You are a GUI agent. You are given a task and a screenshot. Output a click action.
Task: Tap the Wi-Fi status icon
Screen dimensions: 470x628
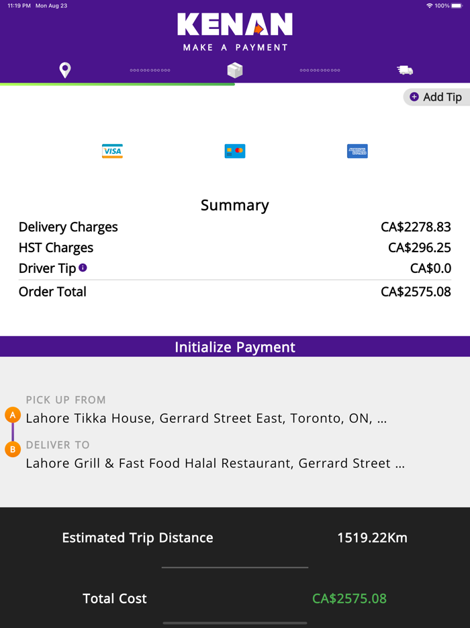tap(429, 5)
